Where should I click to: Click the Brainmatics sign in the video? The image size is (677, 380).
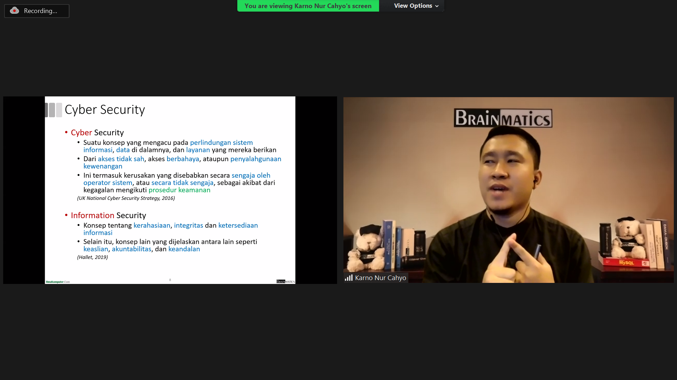pyautogui.click(x=503, y=118)
